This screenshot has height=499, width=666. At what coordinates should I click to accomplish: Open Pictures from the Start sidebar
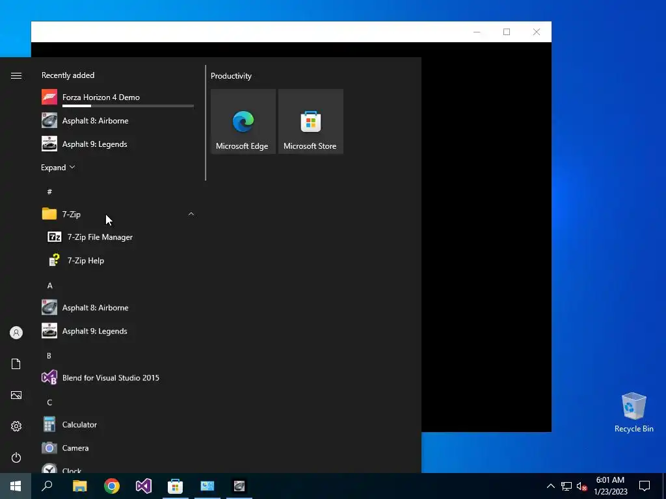(16, 395)
